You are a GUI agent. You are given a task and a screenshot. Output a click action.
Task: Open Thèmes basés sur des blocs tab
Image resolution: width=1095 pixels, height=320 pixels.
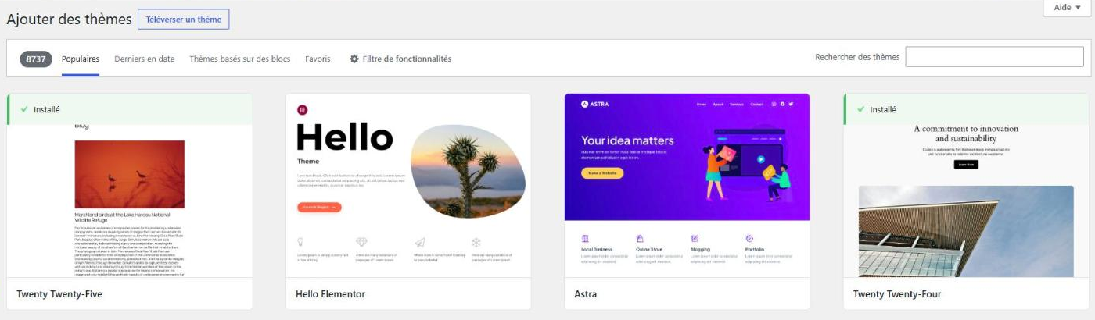[x=239, y=59]
